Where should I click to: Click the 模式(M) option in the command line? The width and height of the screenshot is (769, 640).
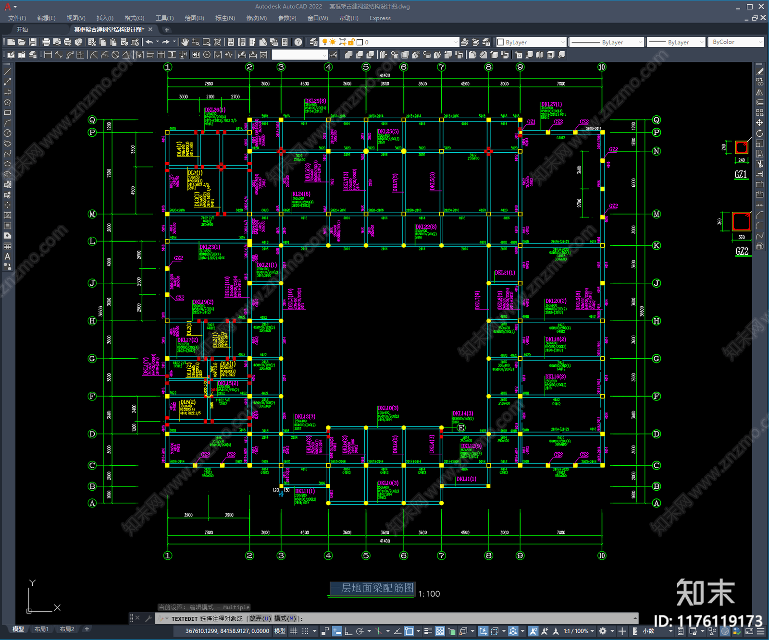click(285, 618)
